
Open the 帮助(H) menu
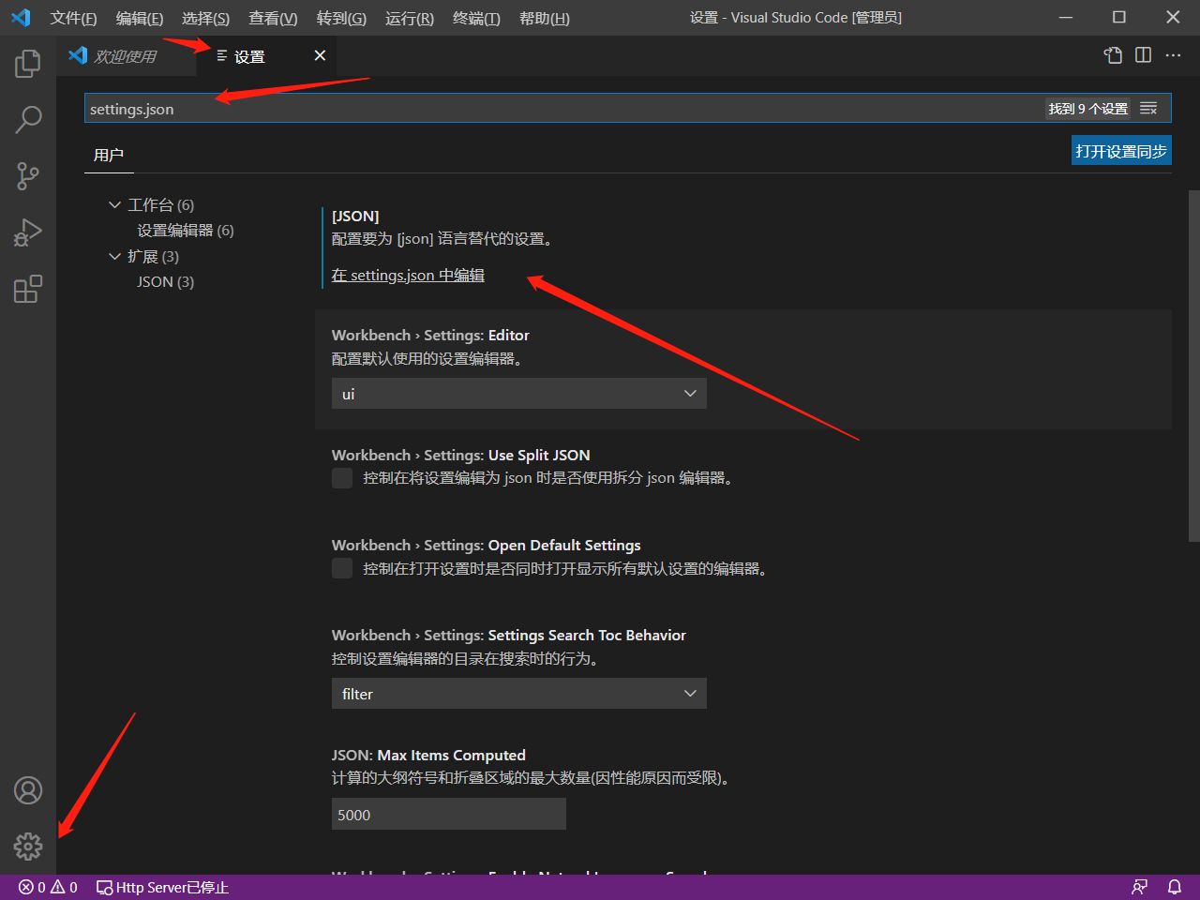[545, 19]
